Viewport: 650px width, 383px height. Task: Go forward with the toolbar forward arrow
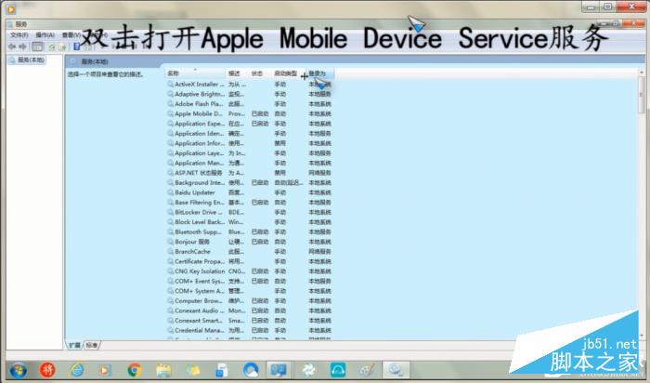coord(23,46)
